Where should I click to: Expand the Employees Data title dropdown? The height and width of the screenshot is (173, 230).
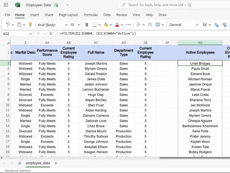[x=67, y=5]
